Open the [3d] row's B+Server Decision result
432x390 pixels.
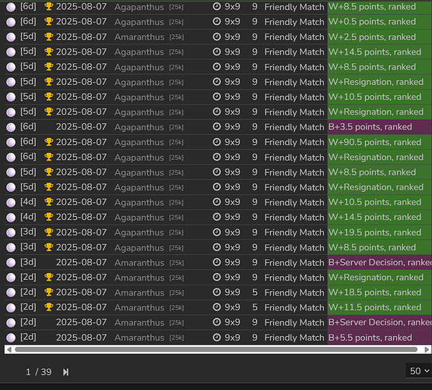(380, 262)
